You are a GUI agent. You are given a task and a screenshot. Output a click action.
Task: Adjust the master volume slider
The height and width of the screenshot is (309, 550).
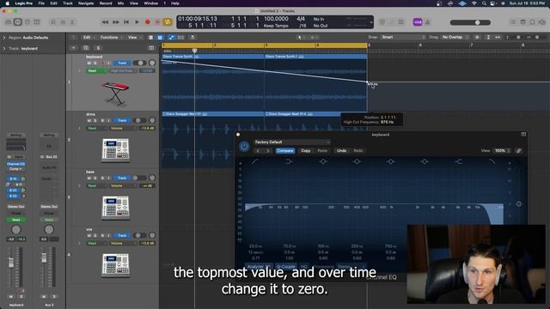coord(470,22)
